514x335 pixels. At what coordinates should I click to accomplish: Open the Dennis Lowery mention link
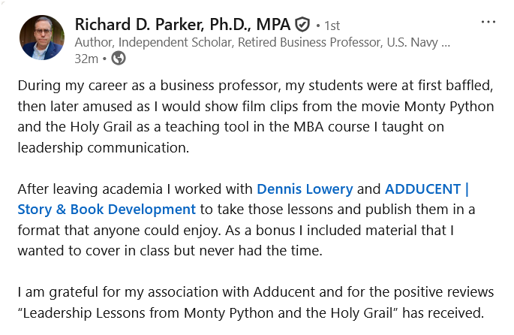coord(305,189)
